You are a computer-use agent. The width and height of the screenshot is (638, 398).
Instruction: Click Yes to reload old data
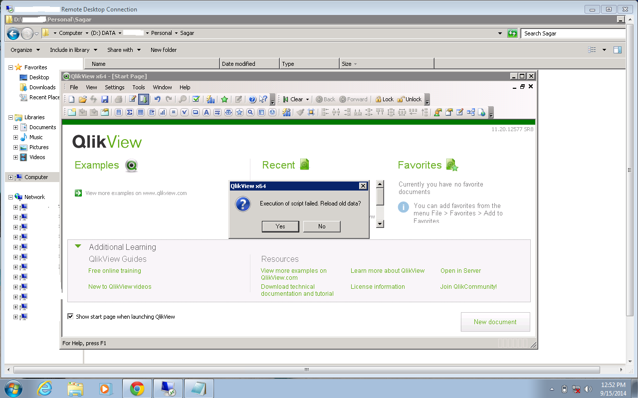pos(280,226)
